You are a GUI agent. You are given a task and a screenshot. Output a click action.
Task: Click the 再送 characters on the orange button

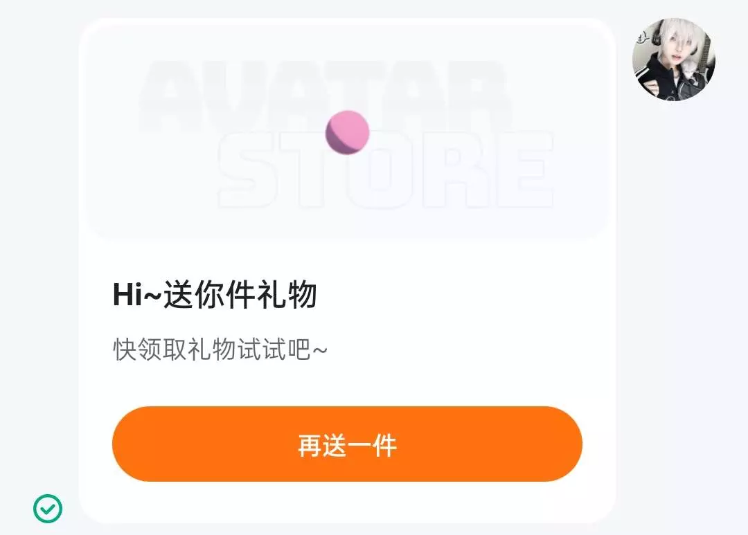pyautogui.click(x=322, y=446)
